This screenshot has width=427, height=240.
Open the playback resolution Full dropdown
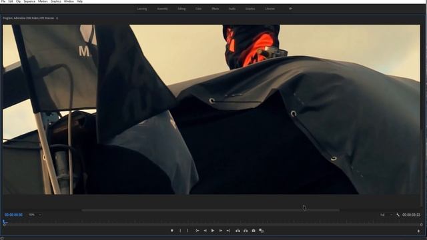[386, 215]
